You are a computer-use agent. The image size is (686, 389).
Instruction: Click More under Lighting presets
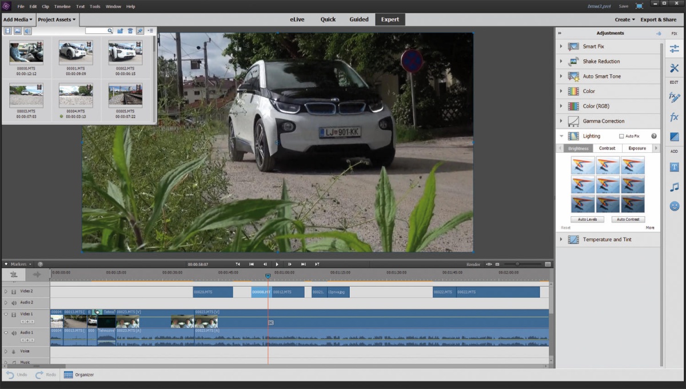(x=650, y=228)
